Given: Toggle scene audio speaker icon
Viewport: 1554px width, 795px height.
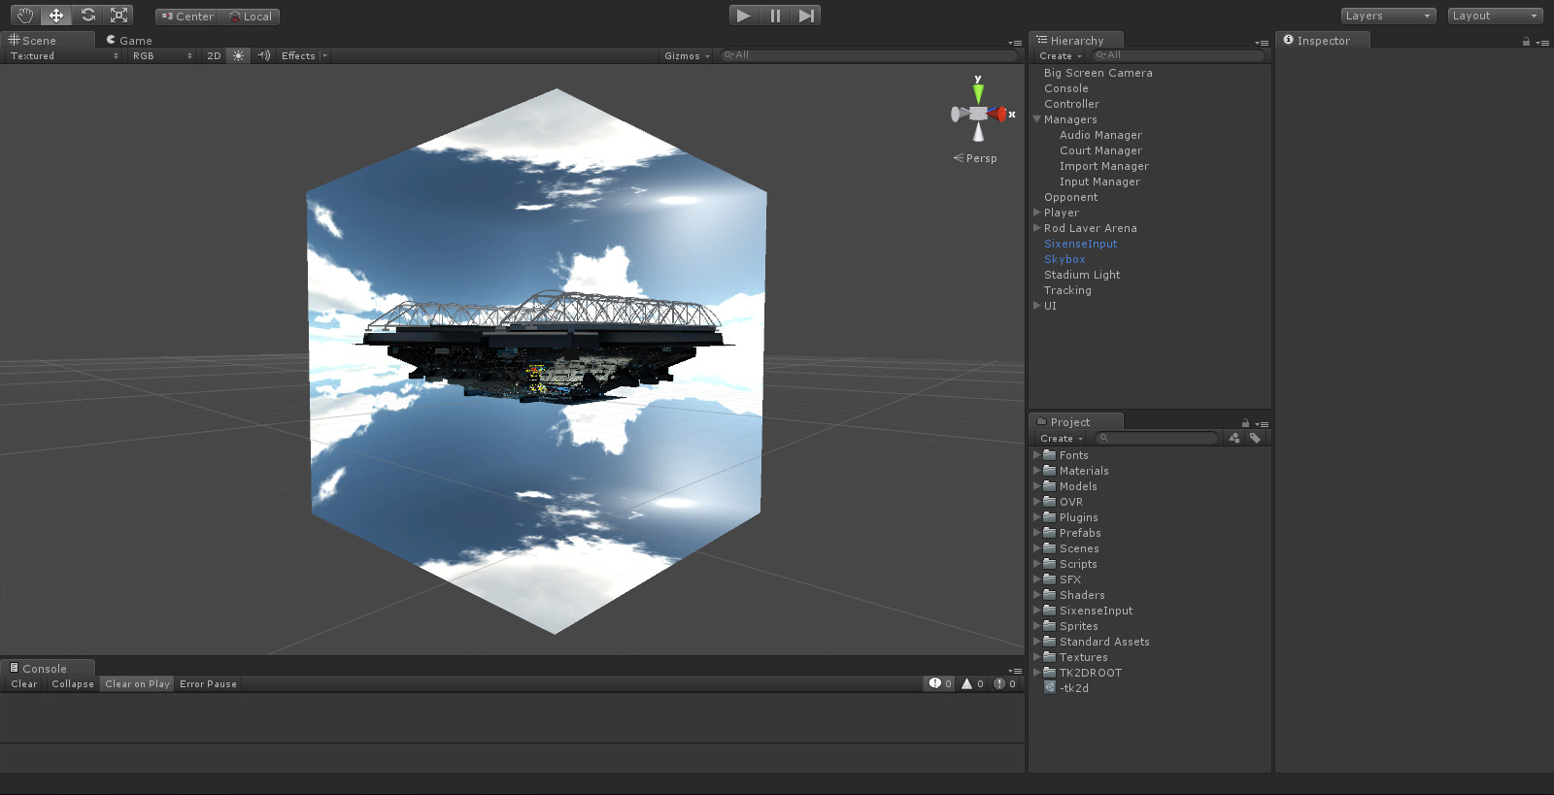Looking at the screenshot, I should click(263, 56).
